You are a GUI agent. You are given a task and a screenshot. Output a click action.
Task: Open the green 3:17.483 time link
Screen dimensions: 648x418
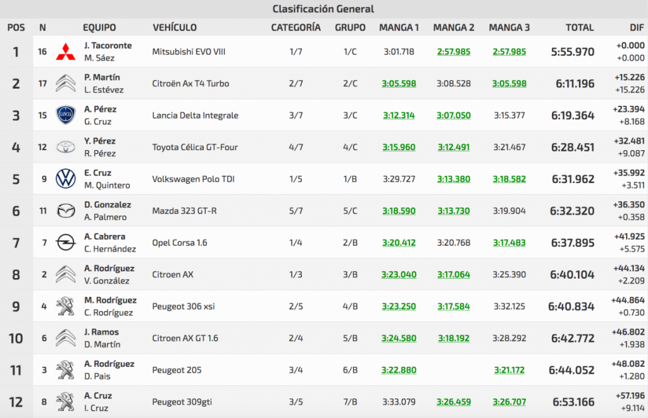509,243
